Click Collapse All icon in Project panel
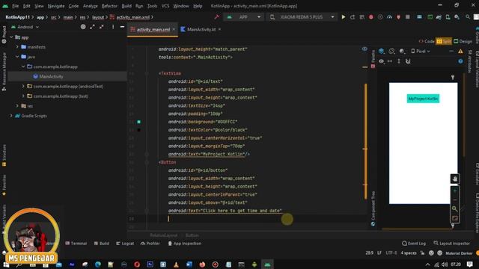The width and height of the screenshot is (479, 269). pyautogui.click(x=102, y=27)
